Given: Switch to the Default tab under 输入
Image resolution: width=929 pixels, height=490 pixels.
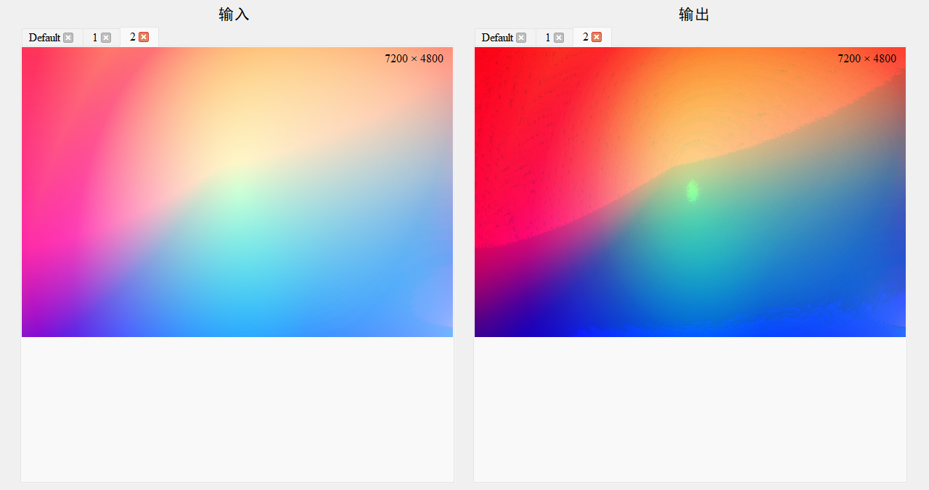Looking at the screenshot, I should click(x=44, y=38).
